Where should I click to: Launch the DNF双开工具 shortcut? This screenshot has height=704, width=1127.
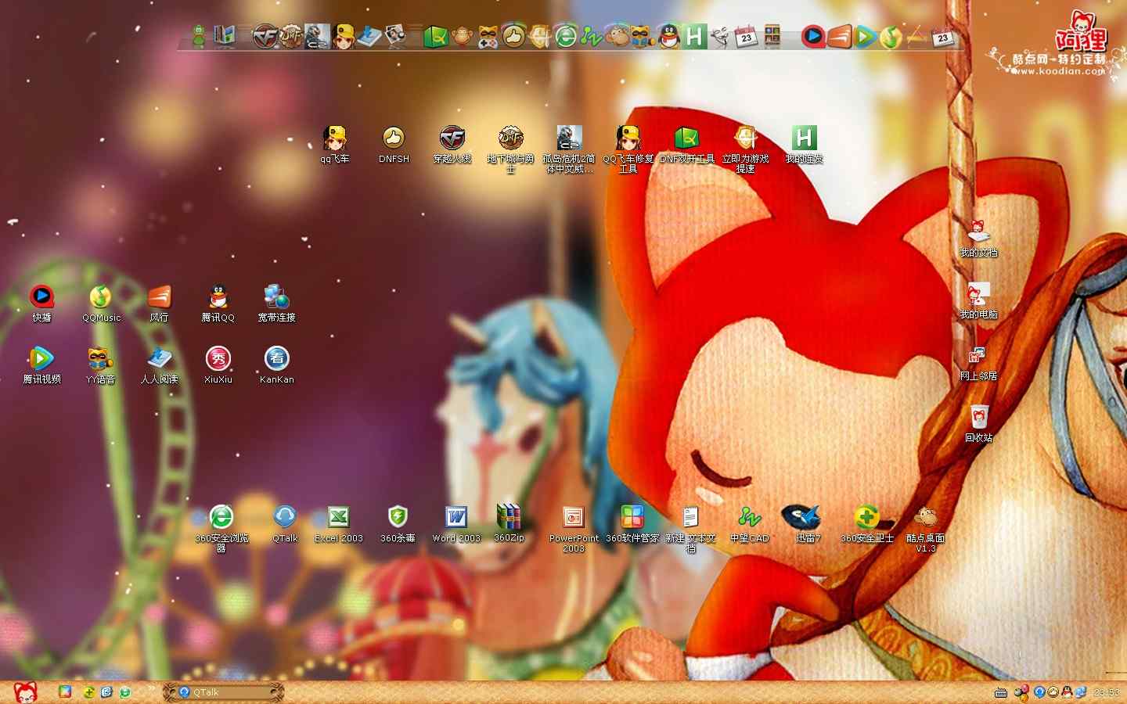[687, 145]
